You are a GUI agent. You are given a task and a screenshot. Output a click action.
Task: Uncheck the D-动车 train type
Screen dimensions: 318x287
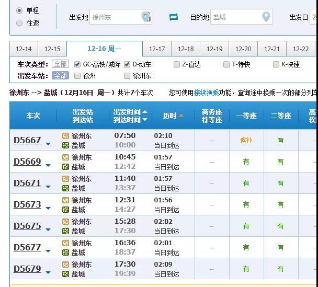point(127,64)
